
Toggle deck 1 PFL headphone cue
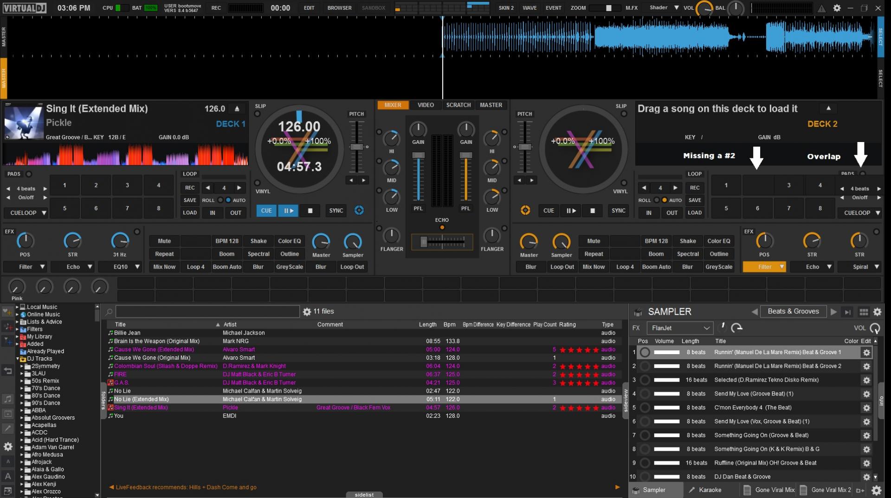pos(418,209)
